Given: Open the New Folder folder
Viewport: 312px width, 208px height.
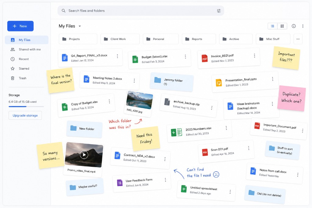Looking at the screenshot, I should [84, 129].
